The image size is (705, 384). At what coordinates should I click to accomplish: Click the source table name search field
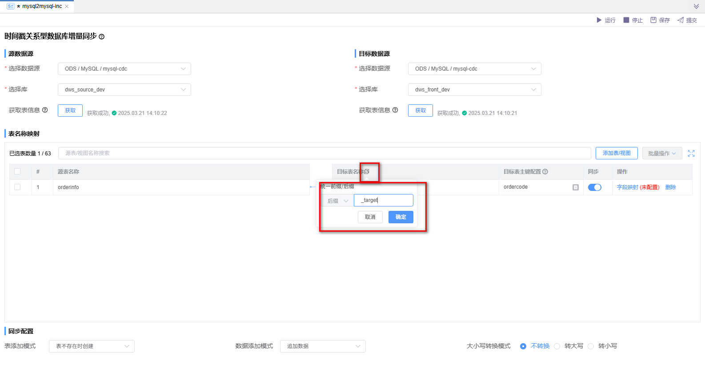click(x=324, y=153)
